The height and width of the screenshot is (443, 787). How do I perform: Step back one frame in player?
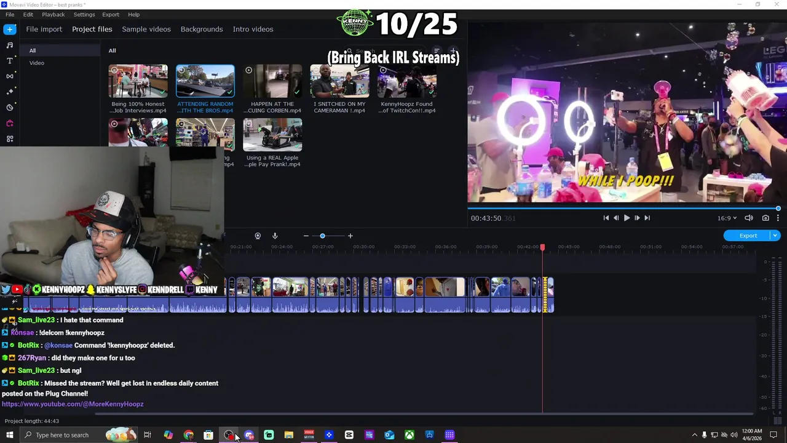tap(616, 218)
